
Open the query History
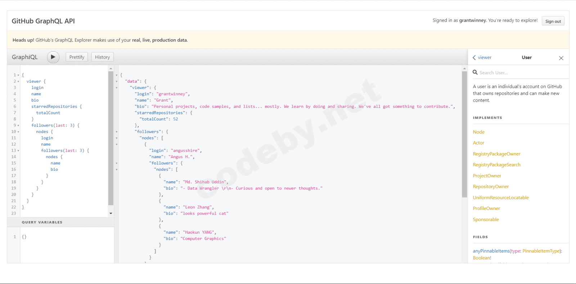tap(102, 57)
